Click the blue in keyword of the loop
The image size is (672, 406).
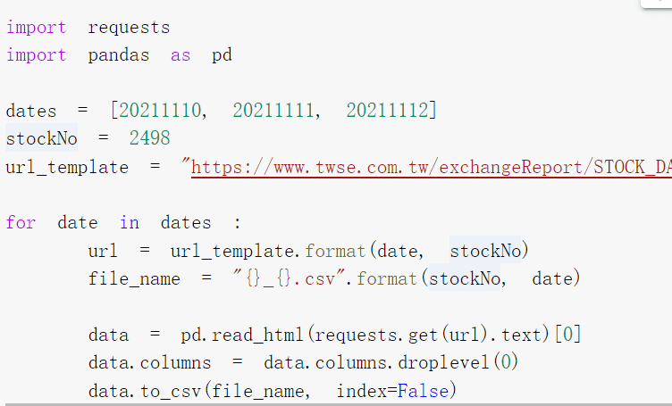pyautogui.click(x=129, y=222)
